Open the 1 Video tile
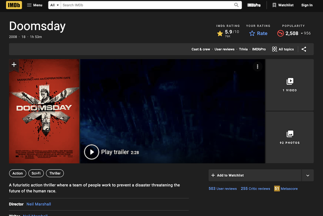The height and width of the screenshot is (216, 323). pos(290,85)
